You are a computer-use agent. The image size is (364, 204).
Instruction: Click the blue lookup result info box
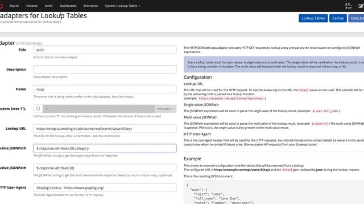274,64
